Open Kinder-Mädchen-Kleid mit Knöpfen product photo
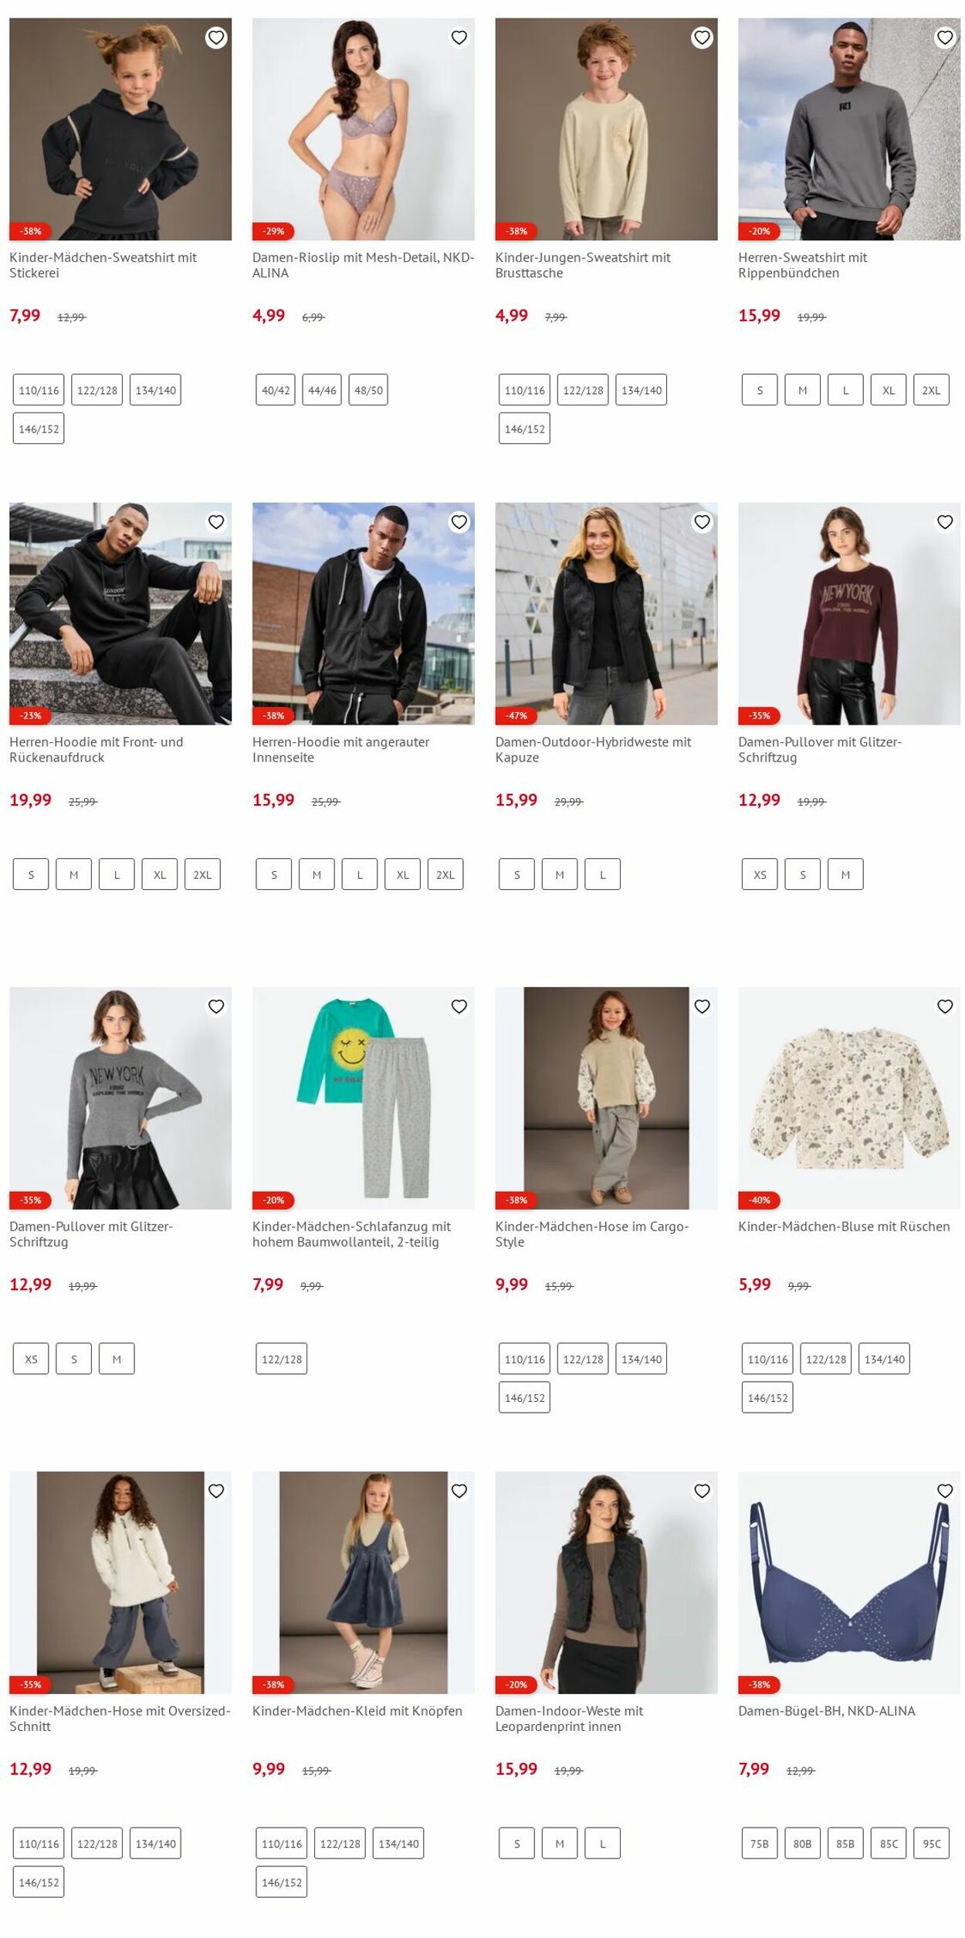Image resolution: width=965 pixels, height=1938 pixels. point(364,1583)
